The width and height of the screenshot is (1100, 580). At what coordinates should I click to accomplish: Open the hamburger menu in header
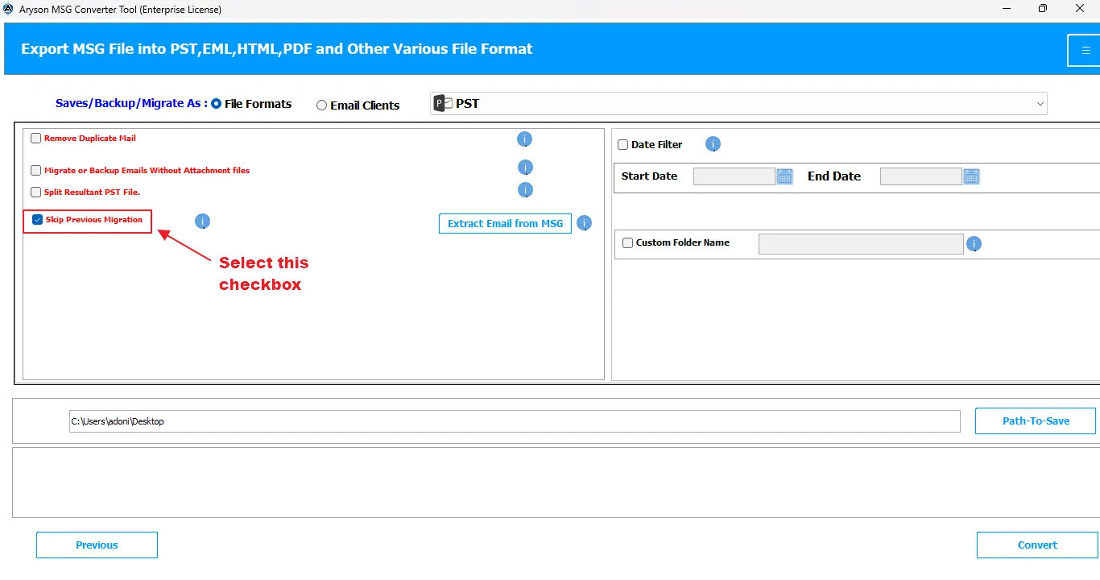coord(1086,50)
